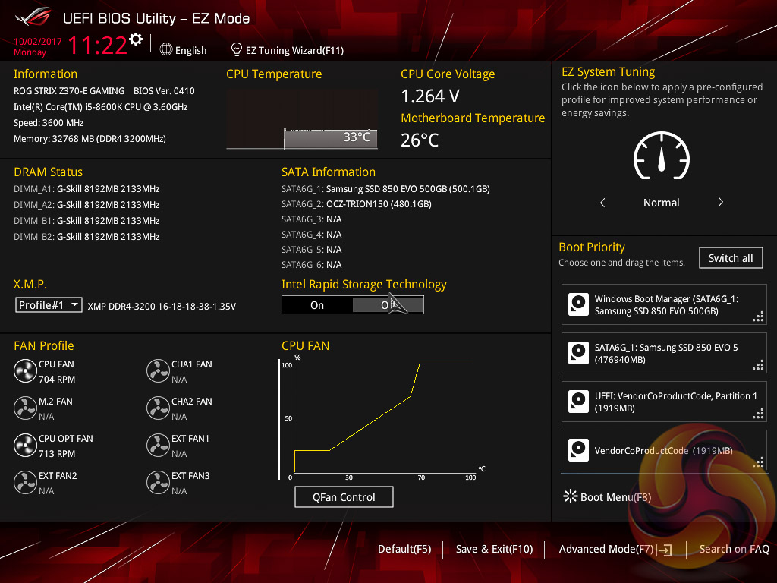Grab drag handle on UEFI VendorCoProductCode Partition entry

tap(758, 414)
